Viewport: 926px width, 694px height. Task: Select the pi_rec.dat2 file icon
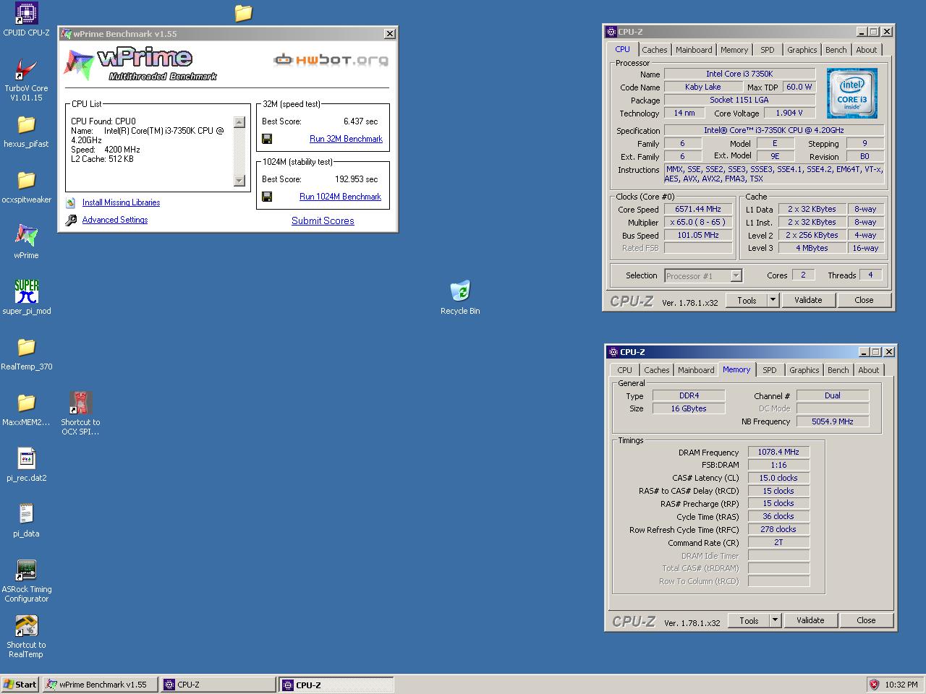point(26,458)
